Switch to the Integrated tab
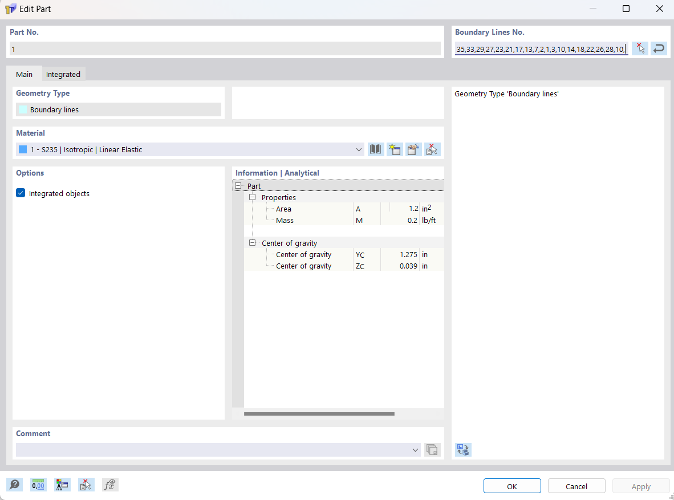Image resolution: width=674 pixels, height=500 pixels. 63,74
